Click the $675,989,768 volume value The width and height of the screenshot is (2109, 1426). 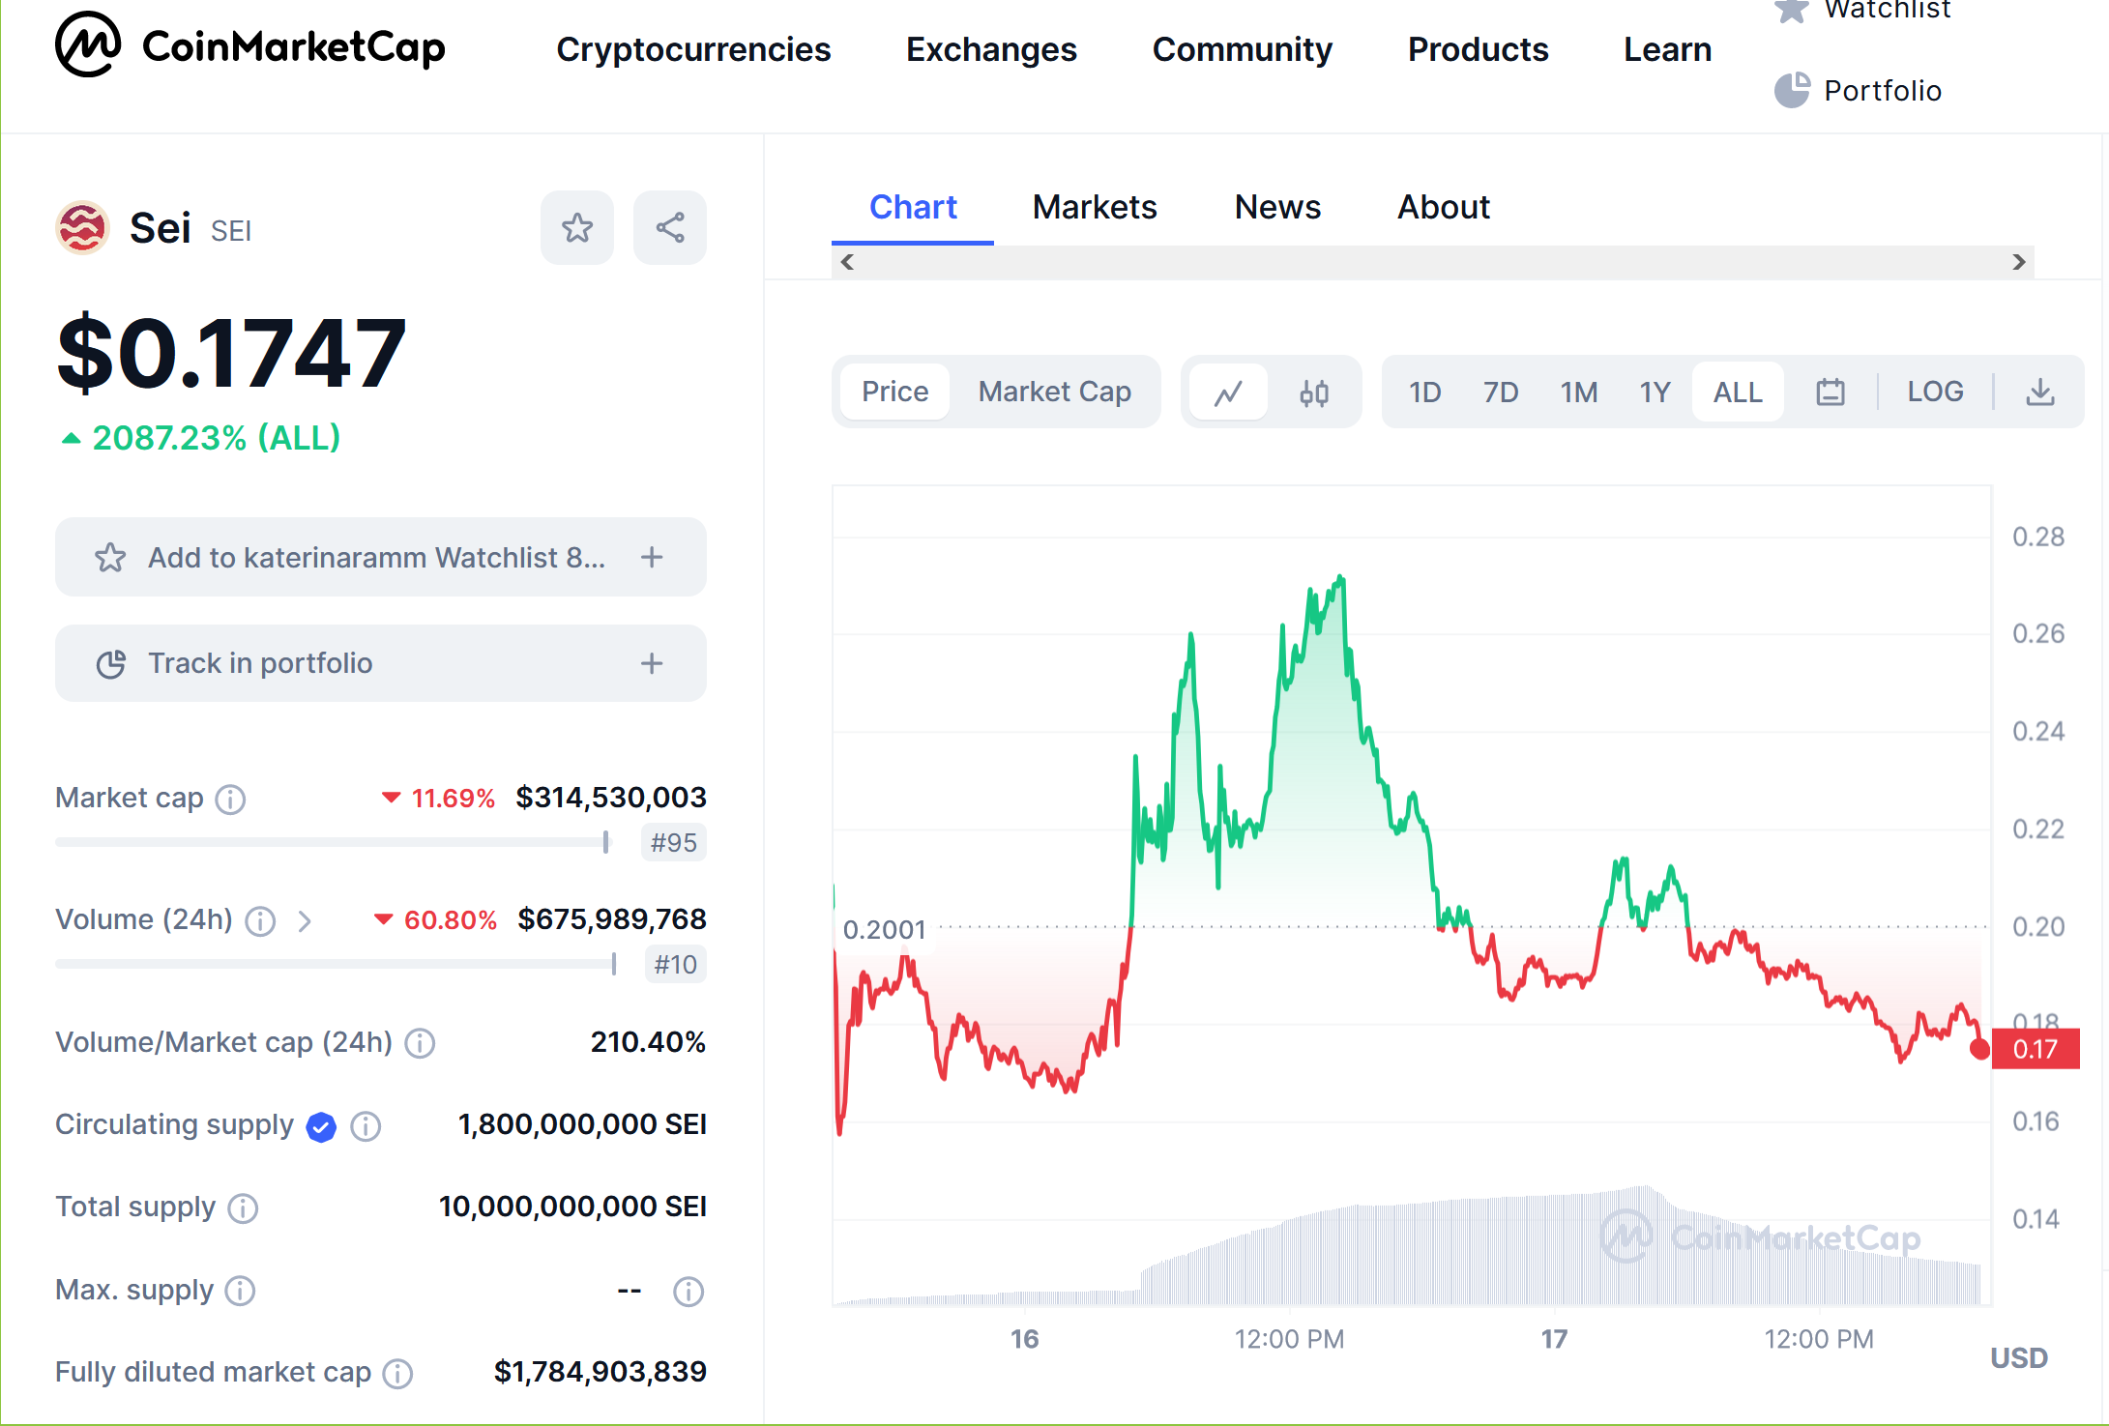point(612,919)
